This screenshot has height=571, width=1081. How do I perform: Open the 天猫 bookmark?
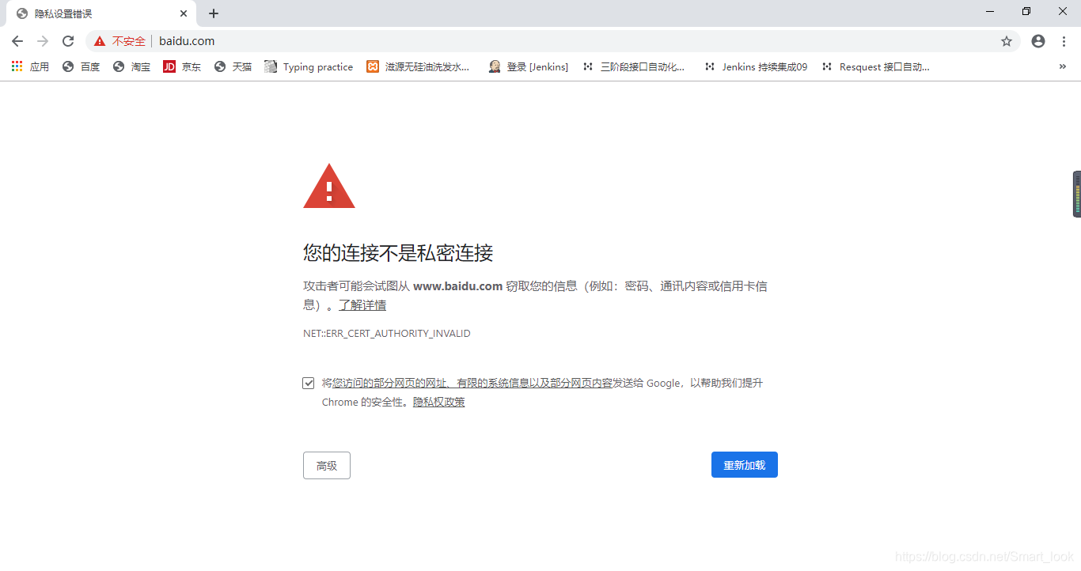click(233, 66)
